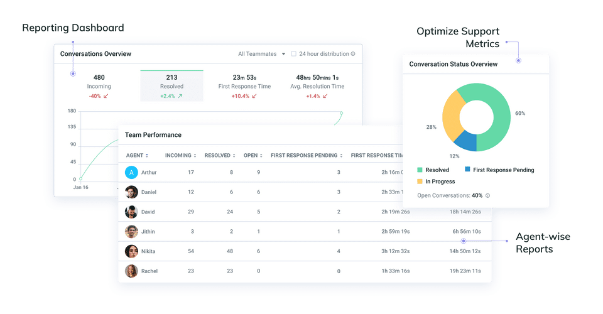Click Rachel's response time 1h 33m 16s
603x314 pixels.
[x=395, y=271]
